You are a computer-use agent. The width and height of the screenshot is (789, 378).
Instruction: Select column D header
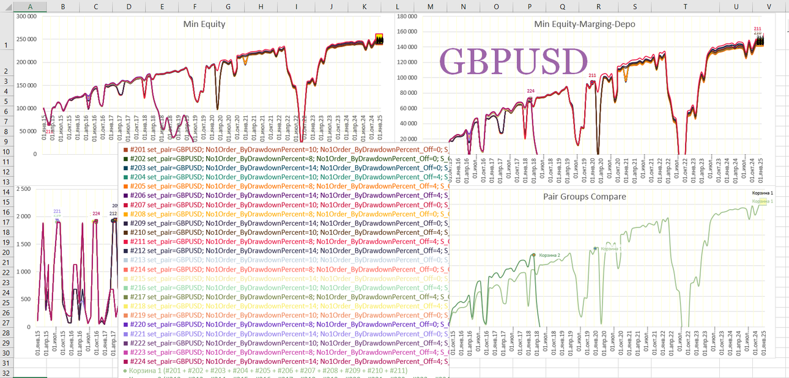coord(129,6)
